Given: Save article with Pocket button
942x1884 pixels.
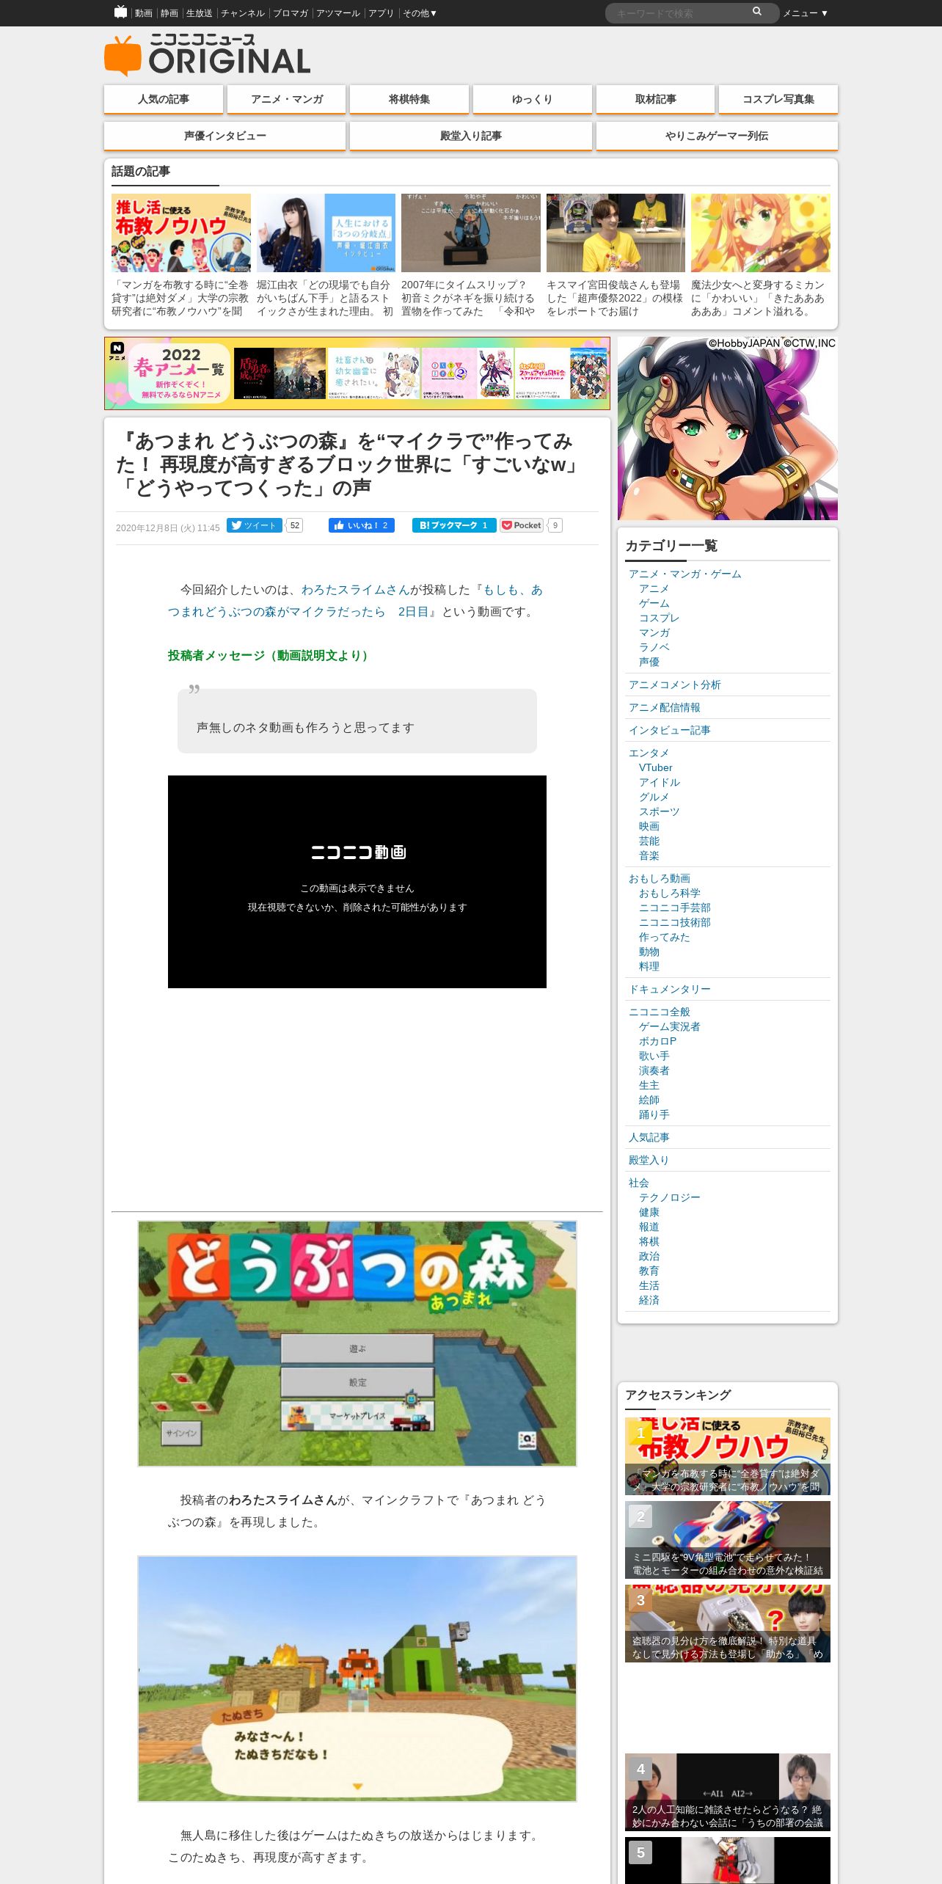Looking at the screenshot, I should click(x=522, y=525).
